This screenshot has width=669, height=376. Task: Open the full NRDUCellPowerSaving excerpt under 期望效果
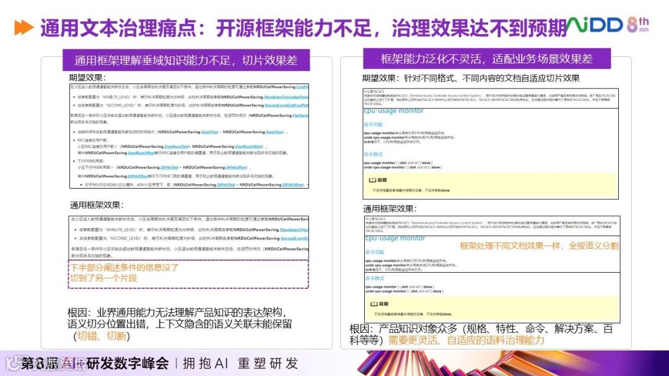click(x=189, y=136)
